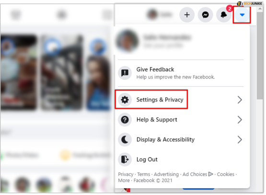Open the Cookies footer link
The width and height of the screenshot is (266, 195).
coord(225,174)
